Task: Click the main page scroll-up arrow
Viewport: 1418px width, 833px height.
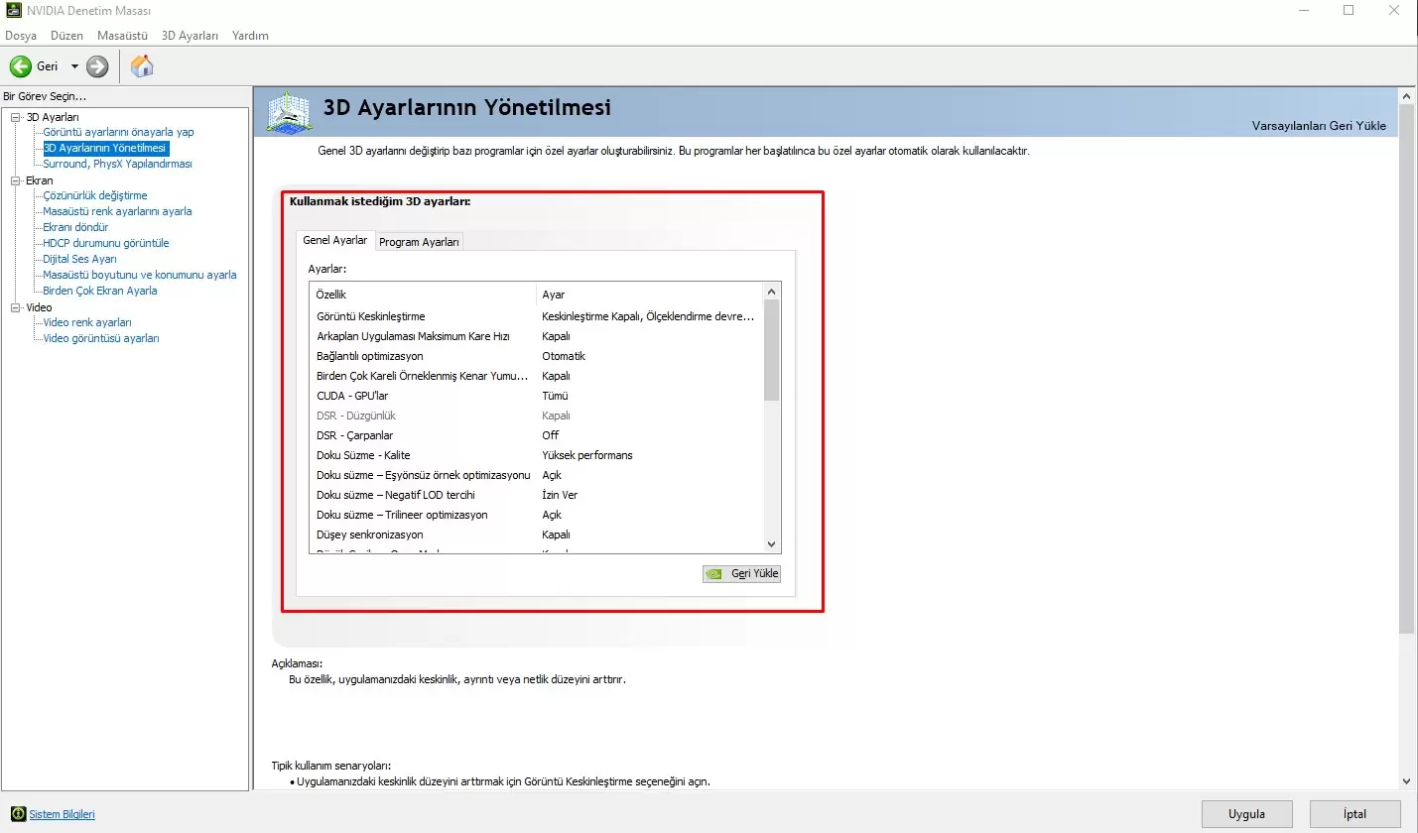Action: coord(1406,96)
